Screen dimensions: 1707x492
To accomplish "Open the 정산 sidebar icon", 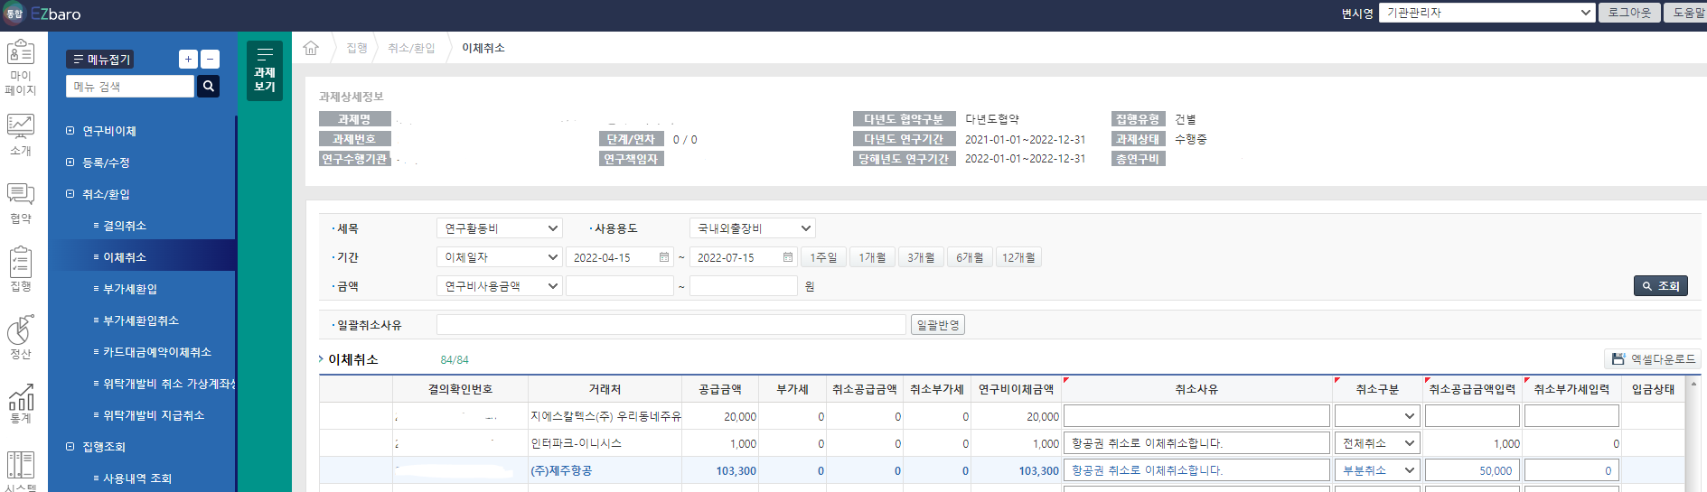I will click(20, 337).
